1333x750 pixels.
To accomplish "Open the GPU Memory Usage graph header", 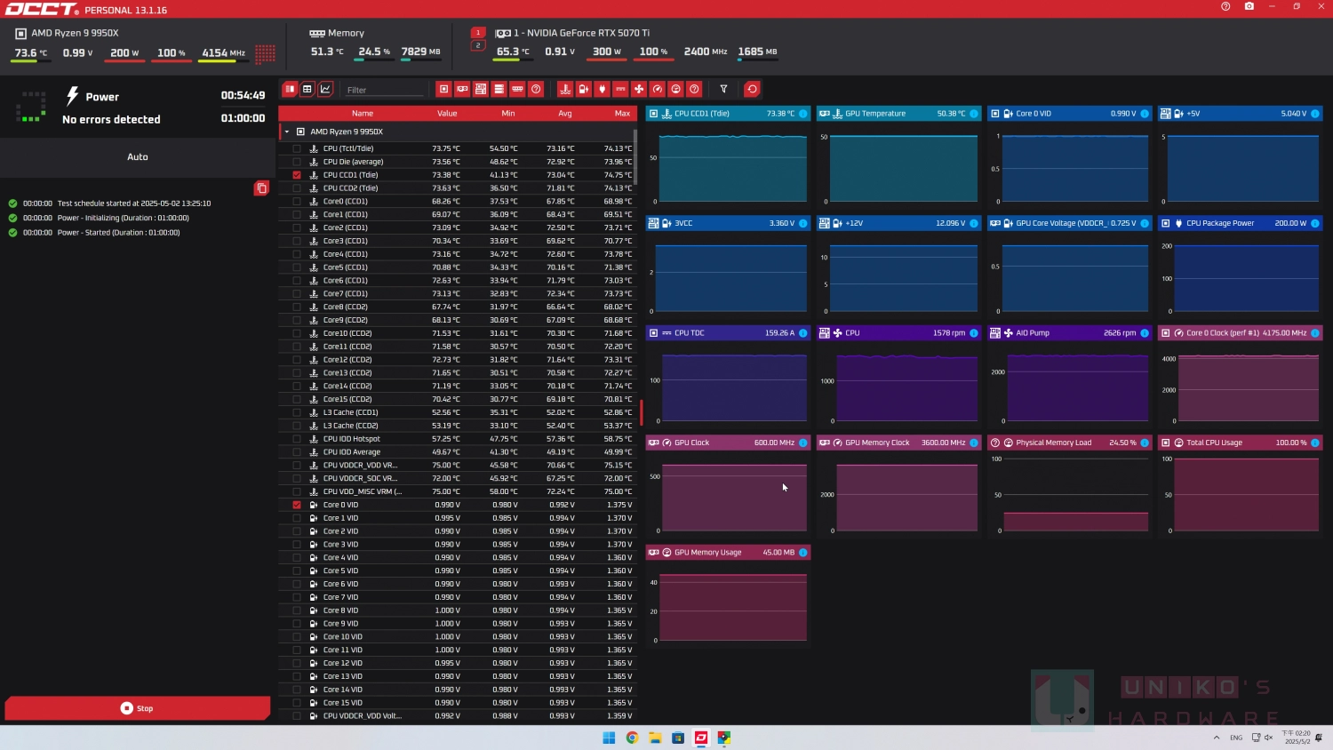I will click(x=728, y=553).
